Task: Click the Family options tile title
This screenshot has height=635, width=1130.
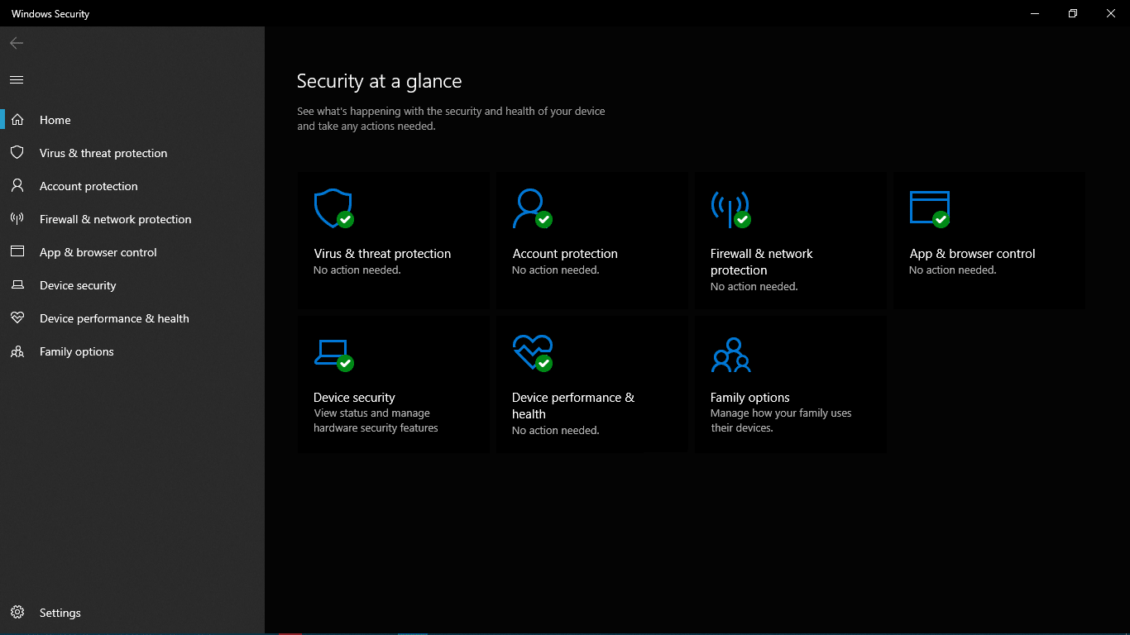Action: click(749, 398)
